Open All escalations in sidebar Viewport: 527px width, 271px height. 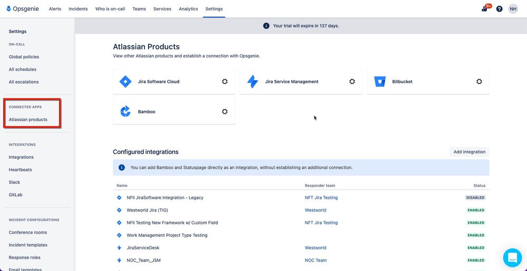click(x=24, y=82)
